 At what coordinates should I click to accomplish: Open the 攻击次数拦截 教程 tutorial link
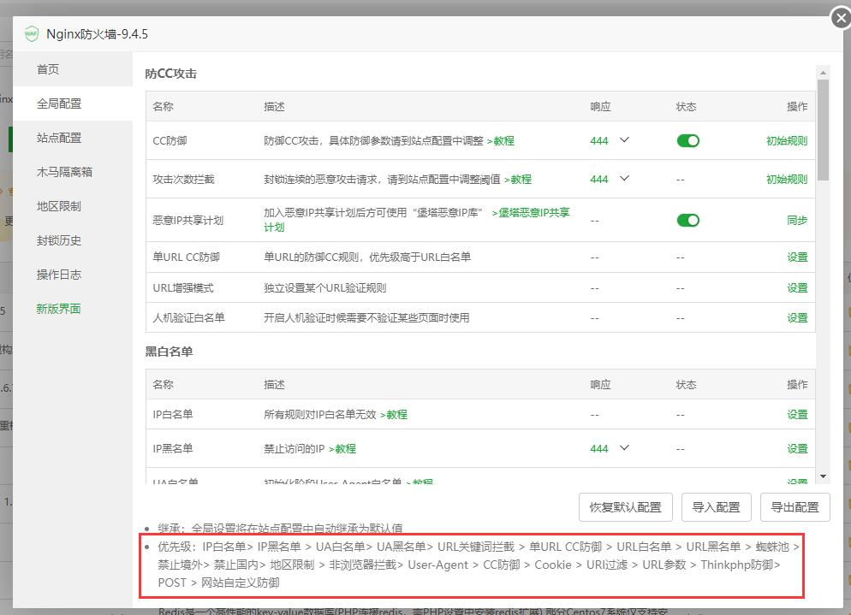pos(518,180)
